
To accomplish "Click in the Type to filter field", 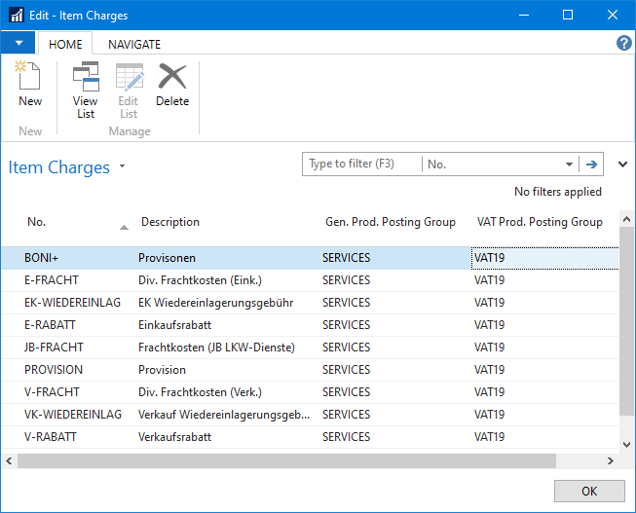I will (362, 164).
